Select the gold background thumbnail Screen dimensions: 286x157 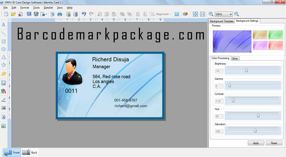[x=260, y=35]
